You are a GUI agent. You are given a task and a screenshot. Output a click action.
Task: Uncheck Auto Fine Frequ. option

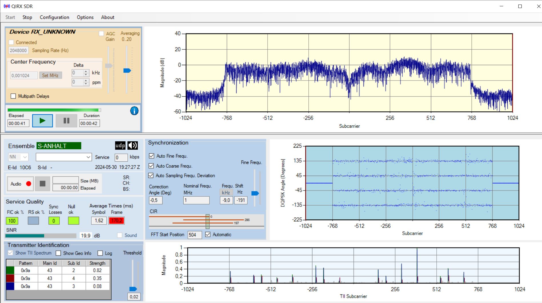click(152, 156)
